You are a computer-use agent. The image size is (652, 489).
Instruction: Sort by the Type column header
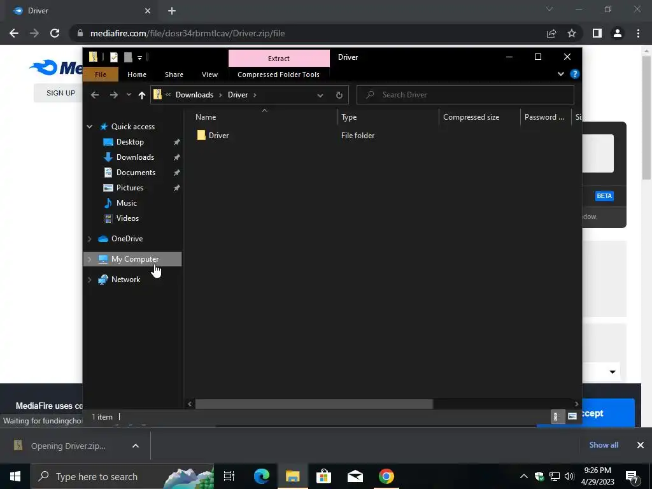388,117
